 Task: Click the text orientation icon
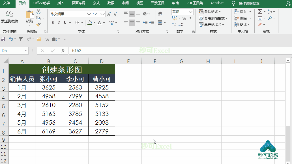(x=145, y=14)
